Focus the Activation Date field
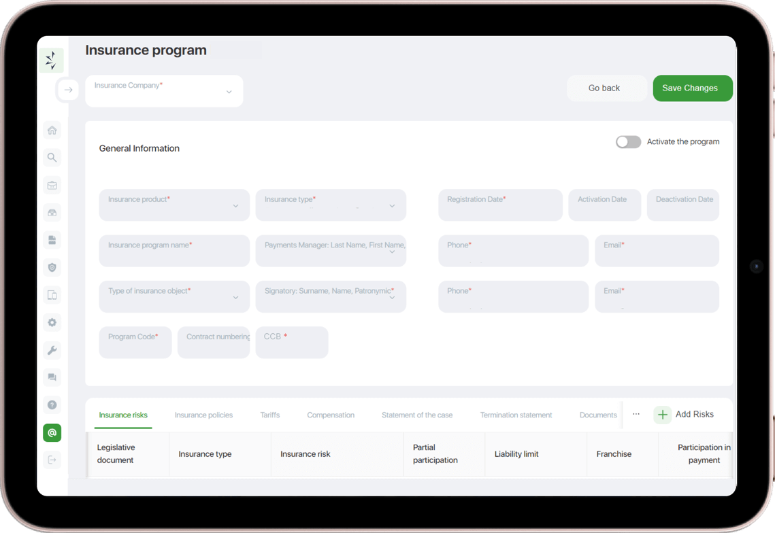775x533 pixels. coord(604,205)
